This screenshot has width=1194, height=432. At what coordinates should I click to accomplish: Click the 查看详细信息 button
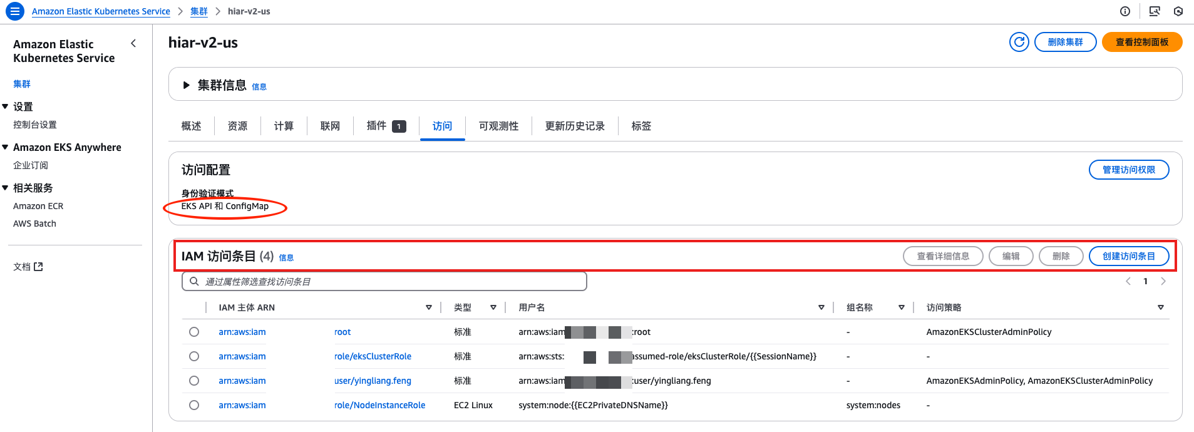click(x=943, y=256)
